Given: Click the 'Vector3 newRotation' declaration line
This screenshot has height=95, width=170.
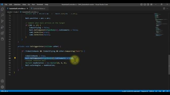Looking at the screenshot, I should (46, 63).
